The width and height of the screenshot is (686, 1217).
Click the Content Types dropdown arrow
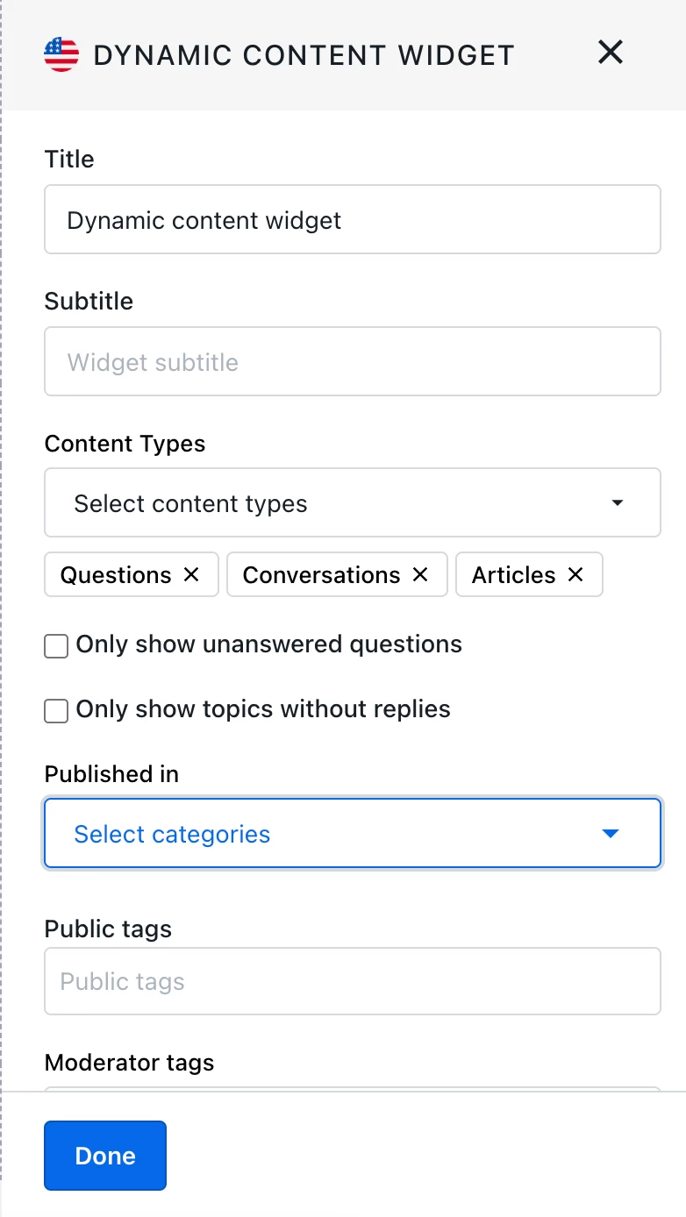click(618, 503)
